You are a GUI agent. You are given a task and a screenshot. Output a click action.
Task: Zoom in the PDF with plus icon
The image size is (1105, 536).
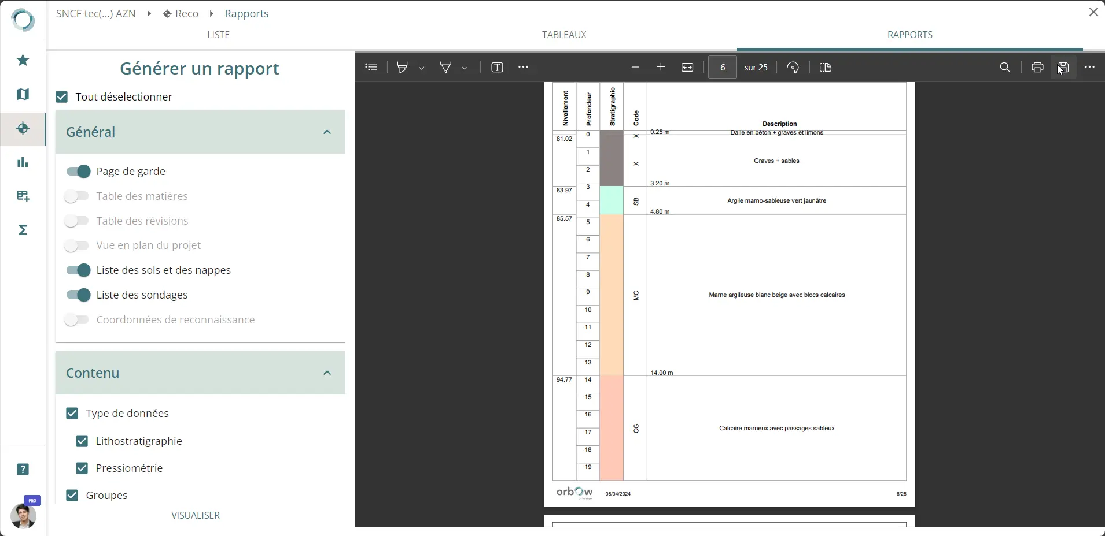(x=661, y=68)
